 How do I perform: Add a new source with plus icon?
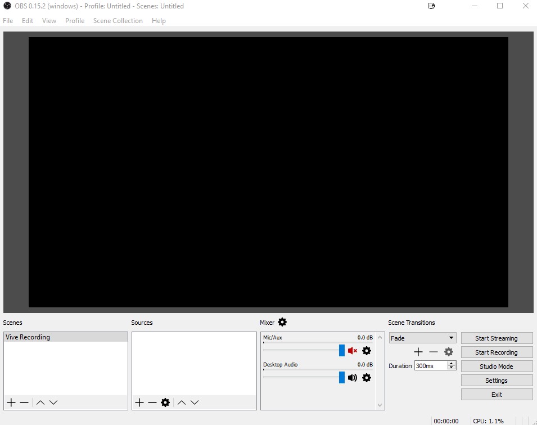(x=139, y=402)
